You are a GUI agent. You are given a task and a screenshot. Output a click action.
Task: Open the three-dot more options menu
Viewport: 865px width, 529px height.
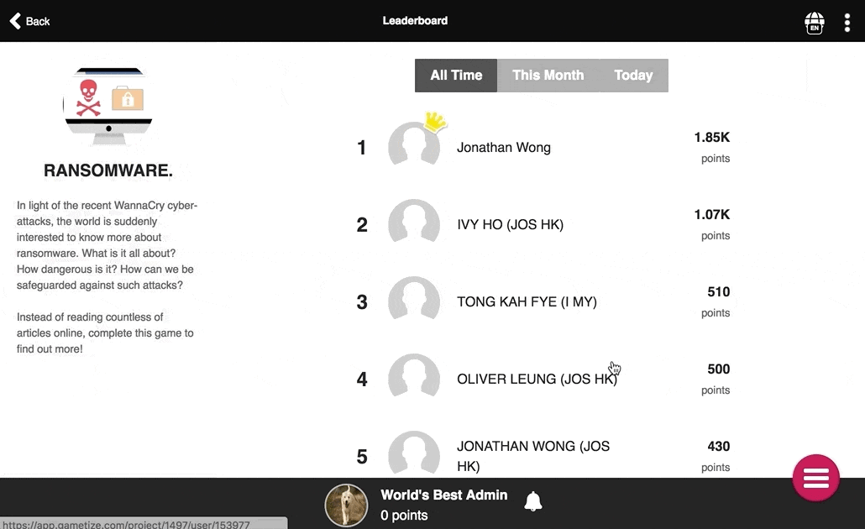coord(847,23)
